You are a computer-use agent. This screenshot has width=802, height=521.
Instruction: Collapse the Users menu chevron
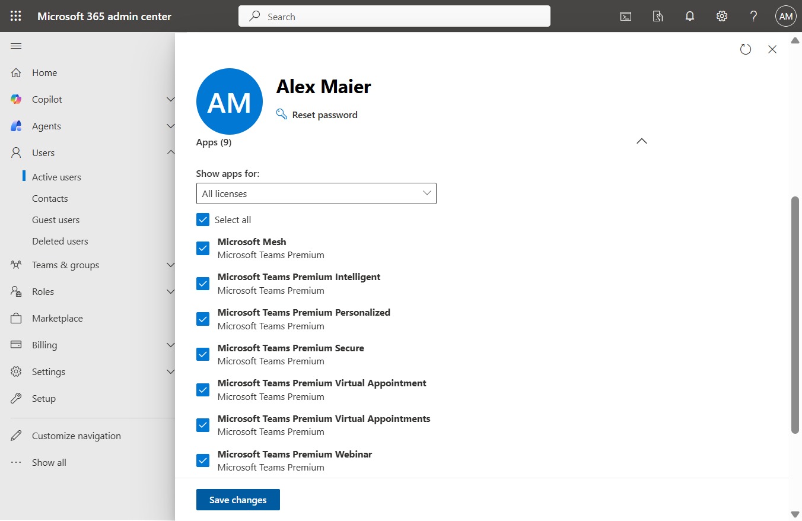(x=170, y=153)
